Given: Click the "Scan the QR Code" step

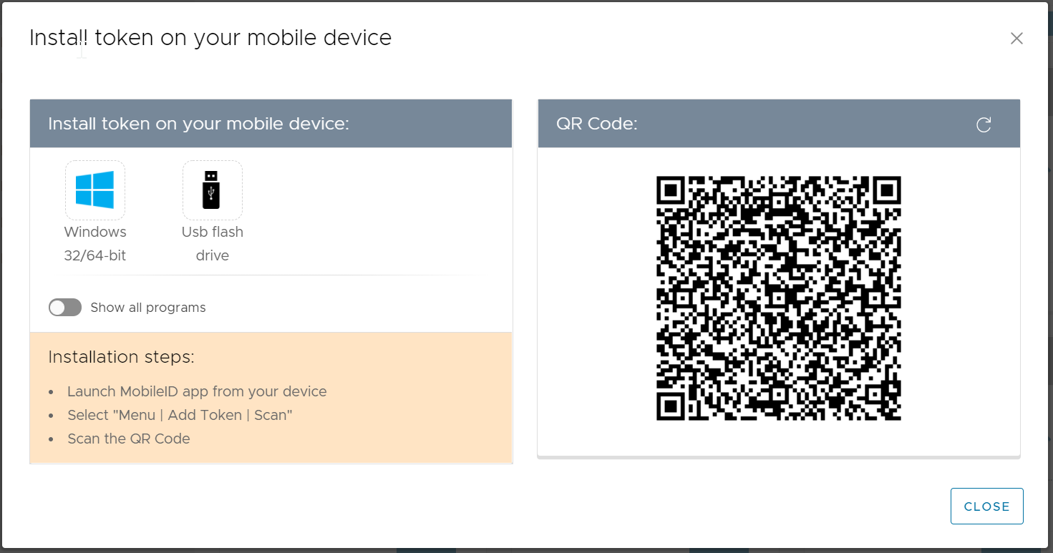Looking at the screenshot, I should (x=129, y=439).
